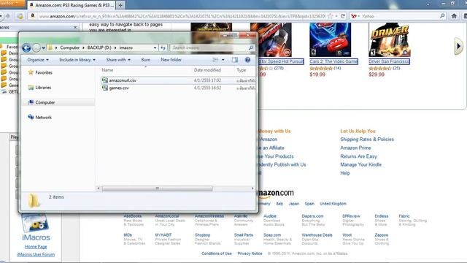Open Cars 2: The Video Game link
467x263 pixels.
pos(333,61)
